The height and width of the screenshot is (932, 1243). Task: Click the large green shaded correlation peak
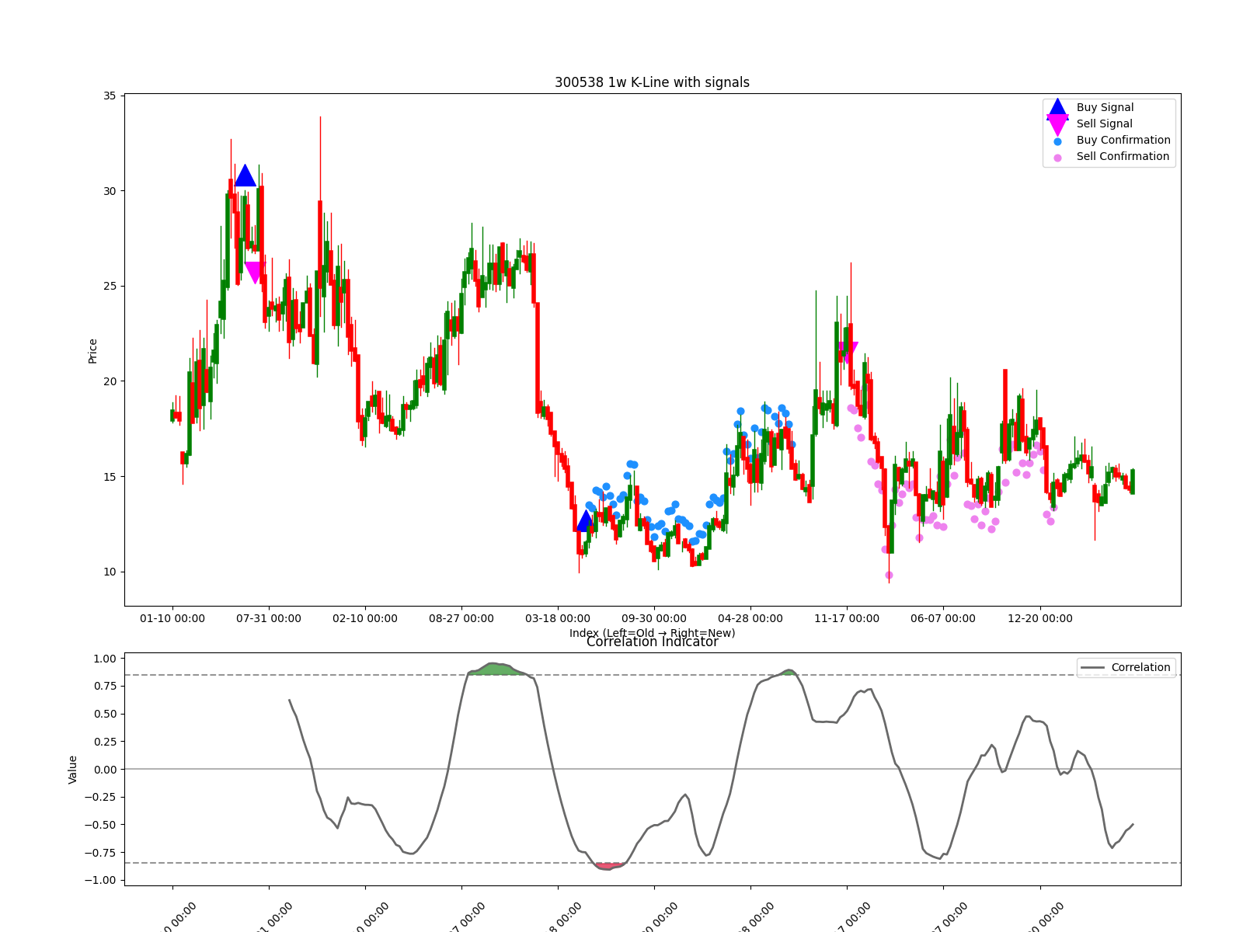(497, 669)
